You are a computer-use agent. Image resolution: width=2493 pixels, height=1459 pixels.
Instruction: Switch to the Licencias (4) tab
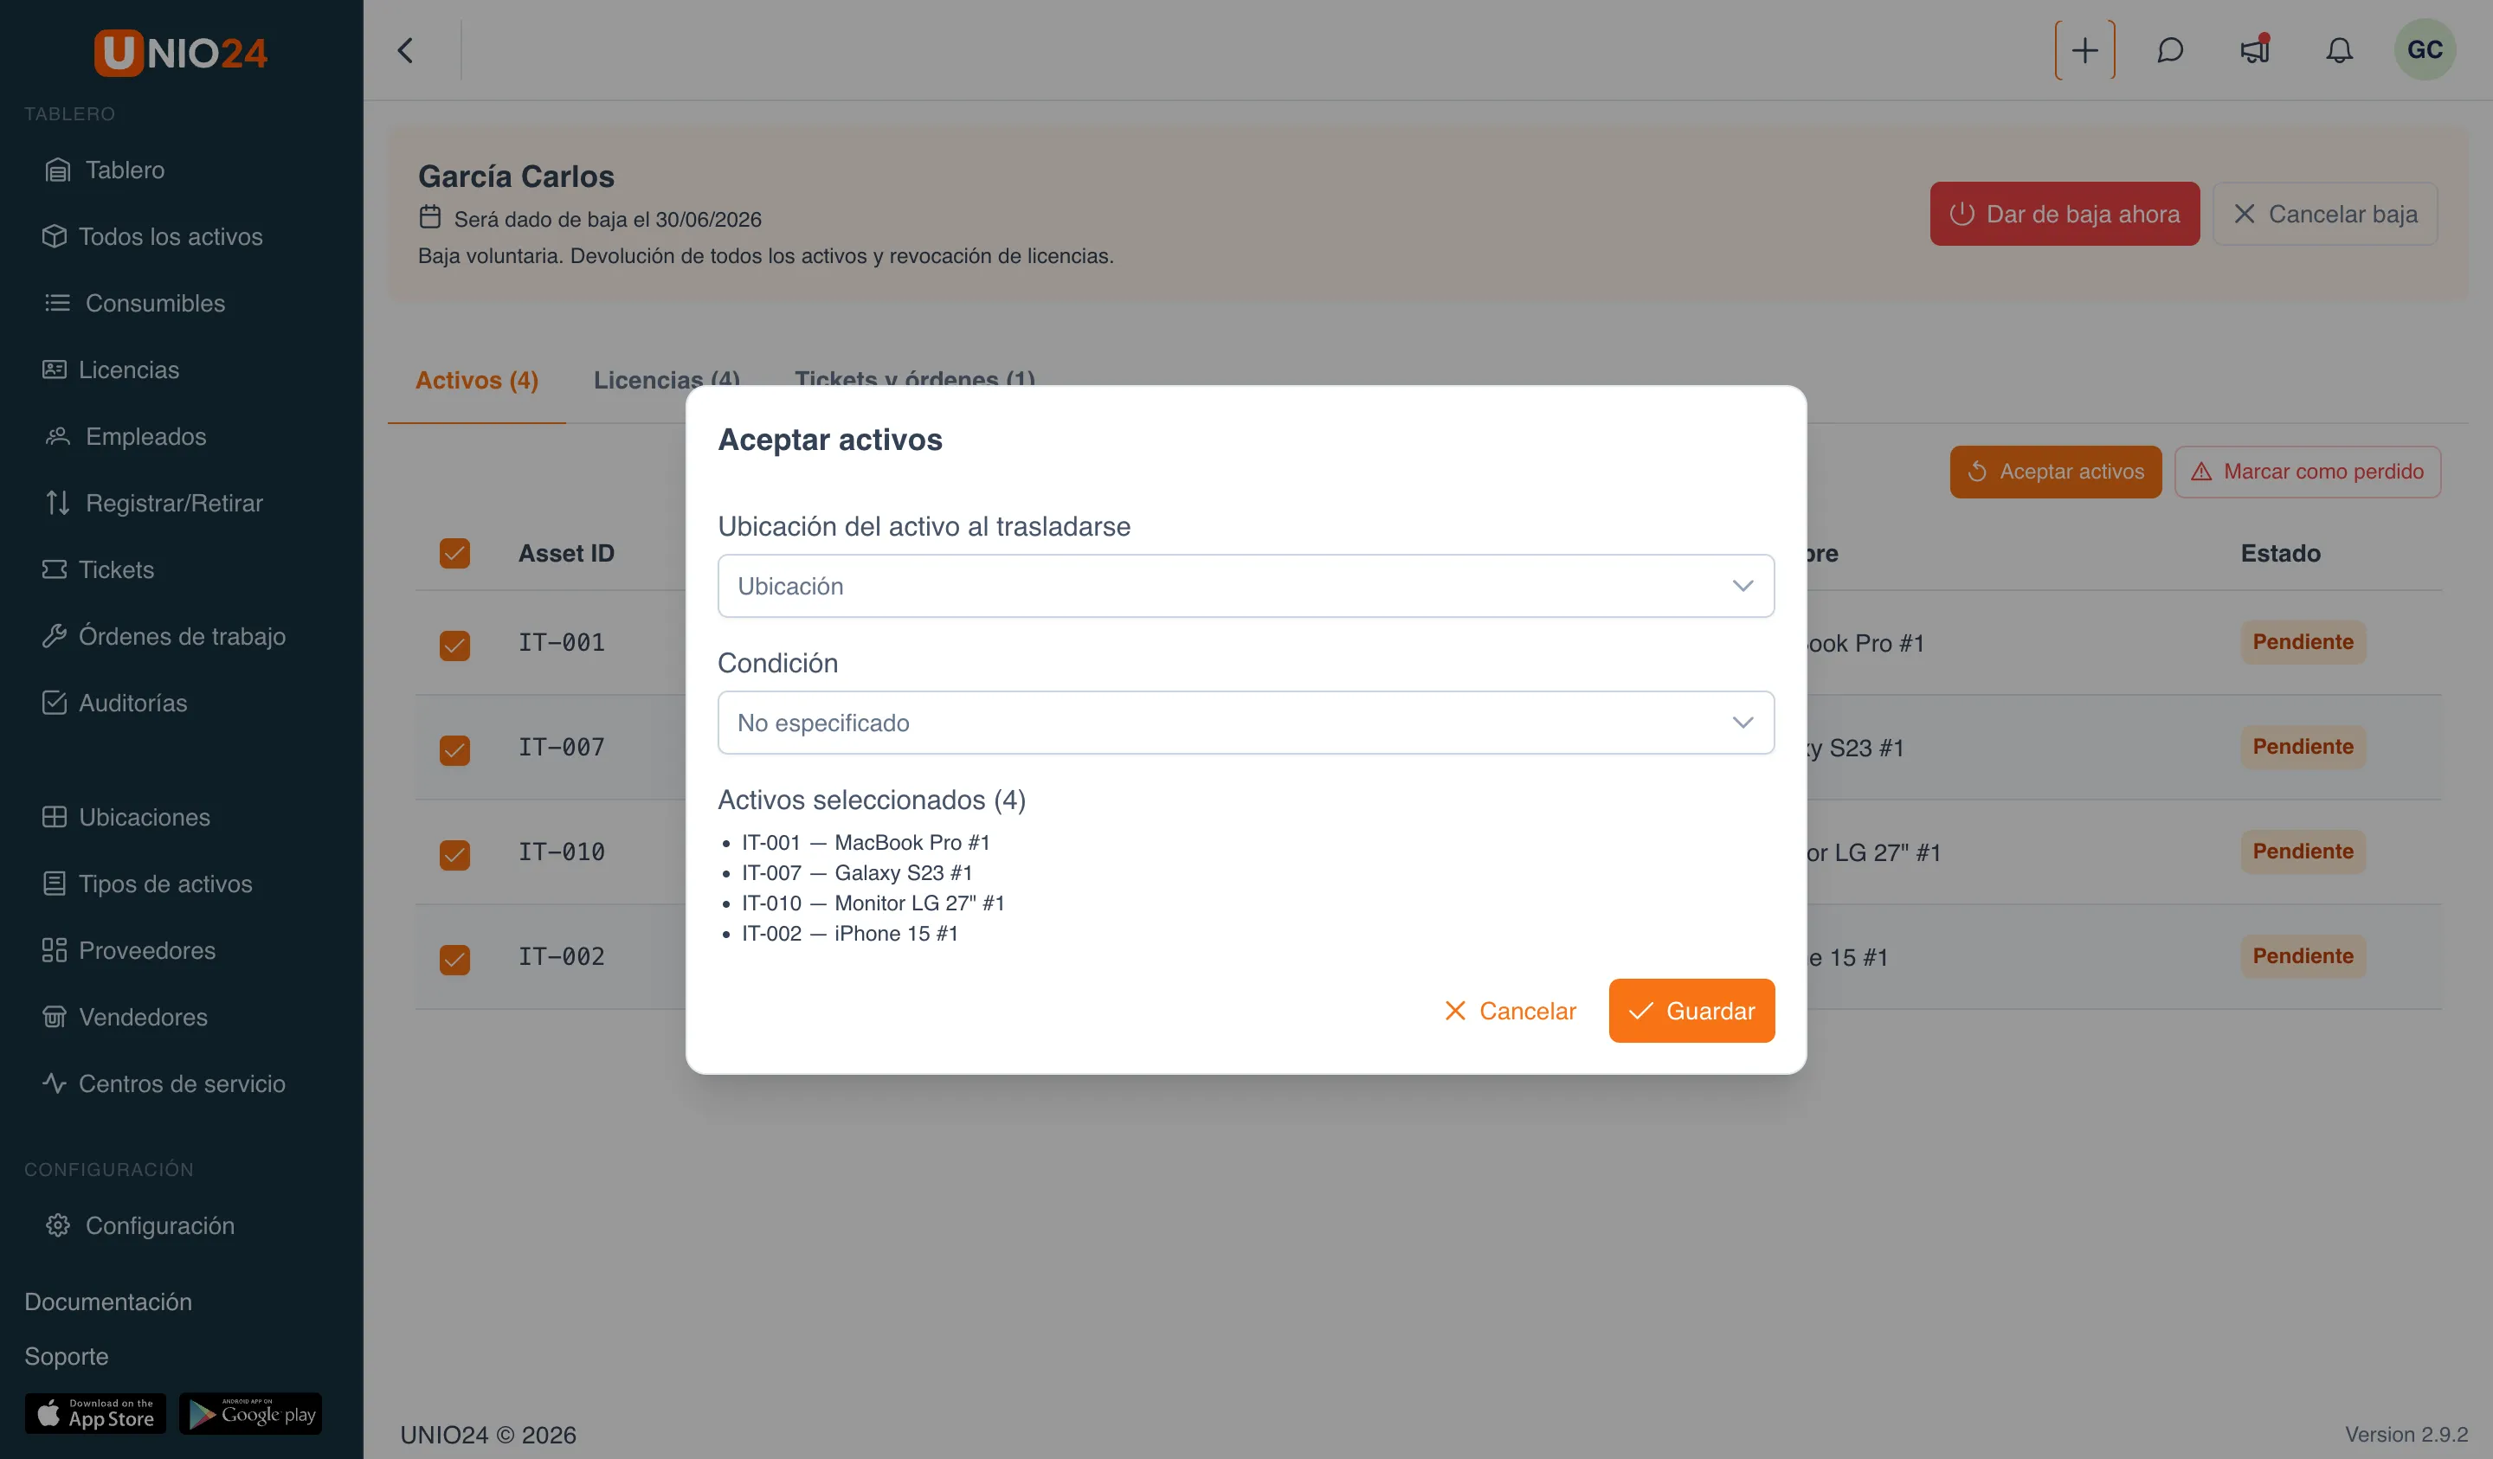667,380
